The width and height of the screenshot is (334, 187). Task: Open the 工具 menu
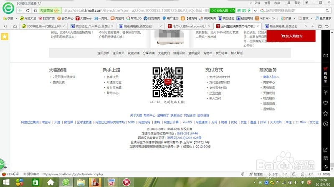click(x=287, y=3)
